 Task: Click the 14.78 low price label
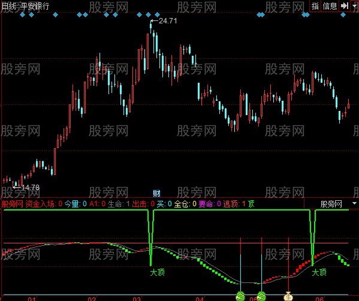(x=31, y=188)
